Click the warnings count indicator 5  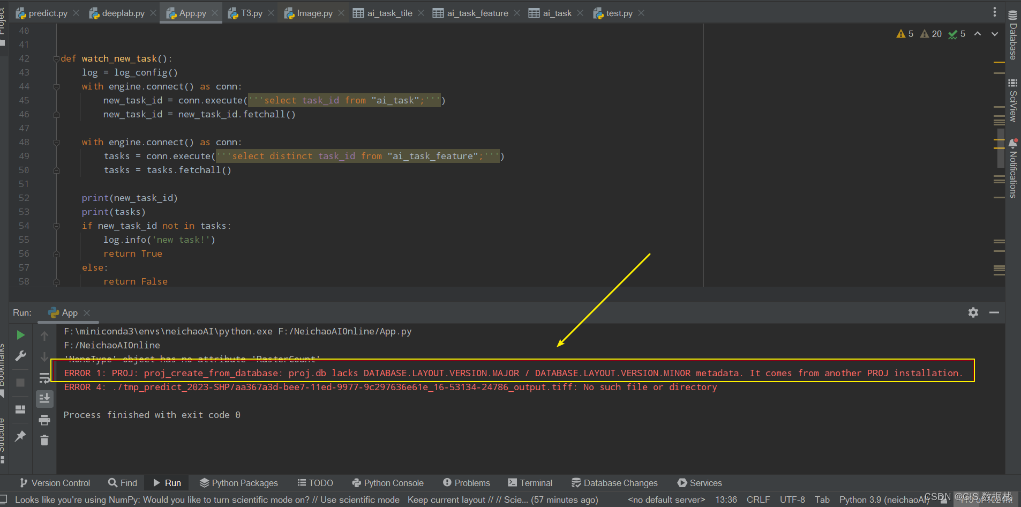(x=905, y=34)
